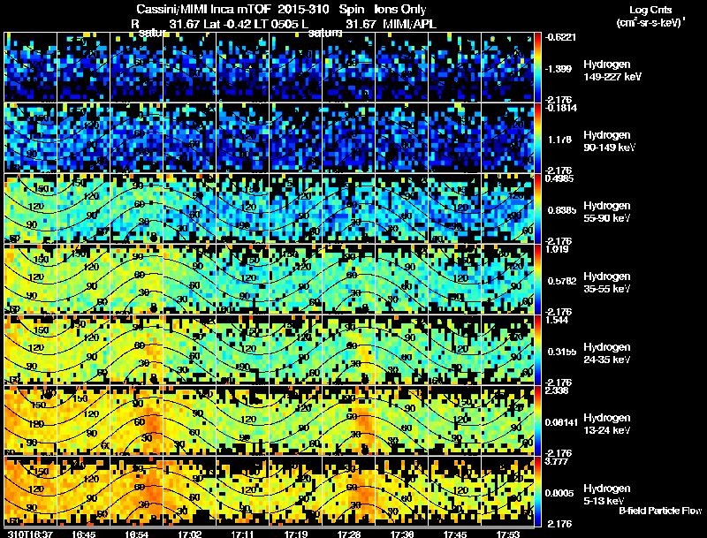Click the 17:19 time axis label
Image resolution: width=707 pixels, height=538 pixels.
point(296,534)
